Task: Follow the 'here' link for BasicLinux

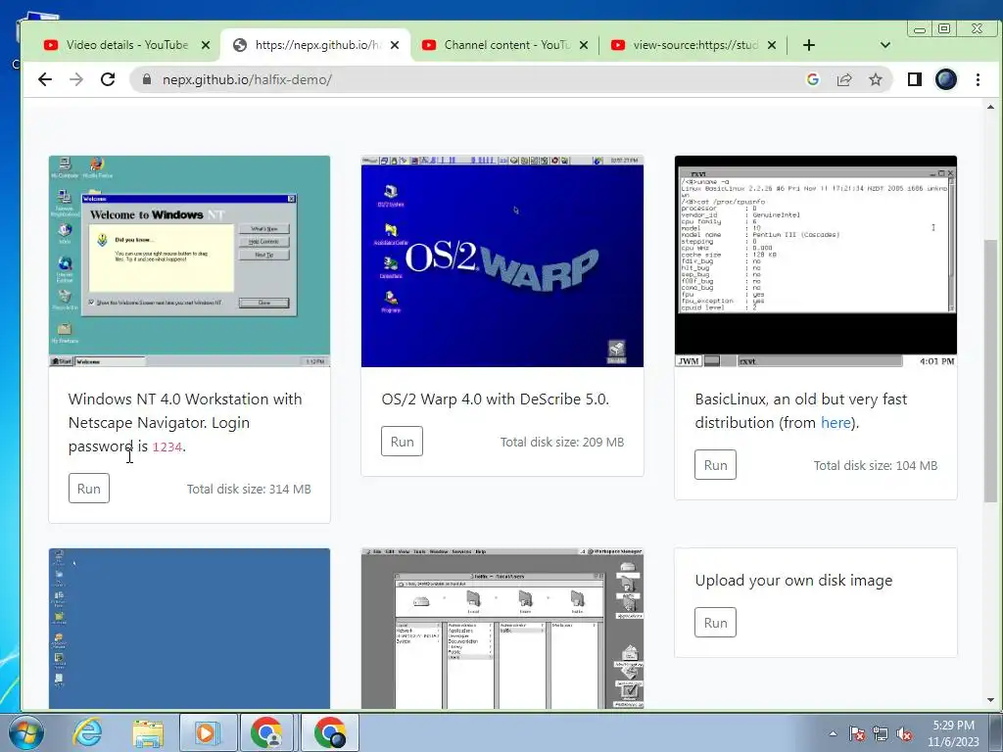Action: [x=836, y=423]
